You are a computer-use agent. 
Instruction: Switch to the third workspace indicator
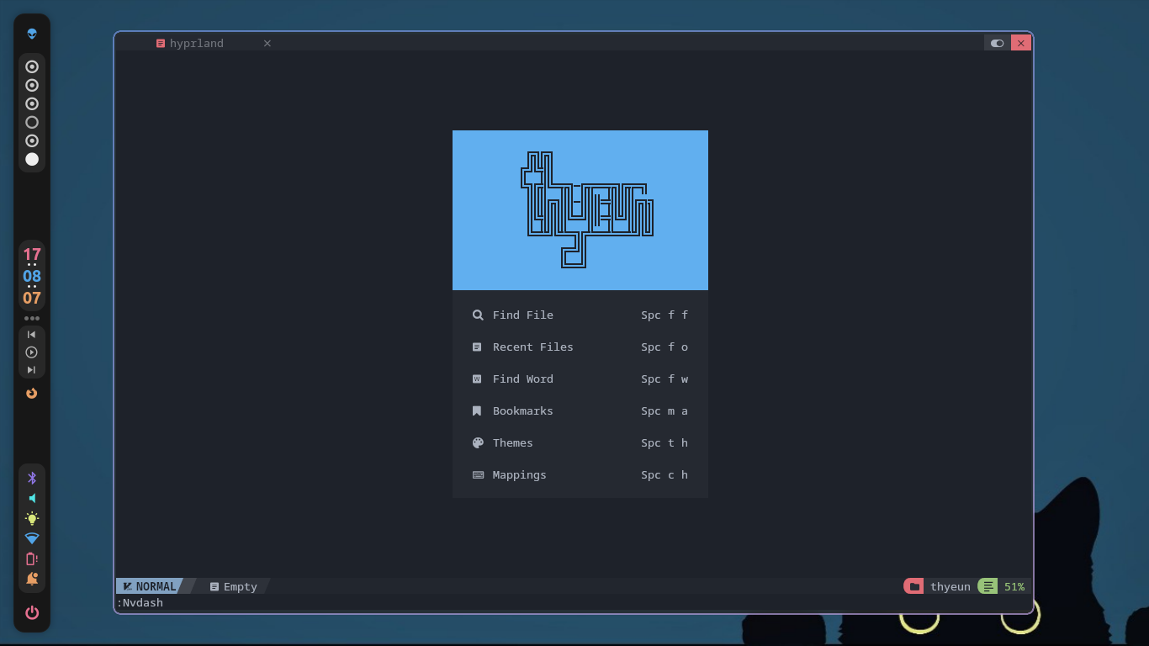click(x=32, y=103)
